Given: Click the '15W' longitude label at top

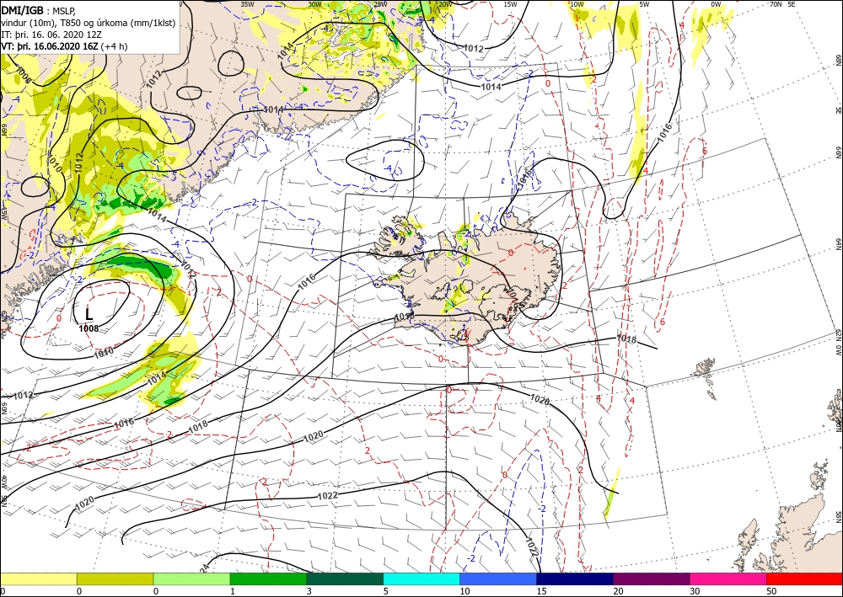Looking at the screenshot, I should [510, 4].
